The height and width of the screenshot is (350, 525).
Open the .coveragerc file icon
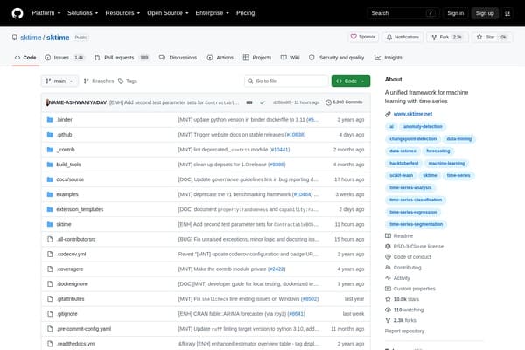coord(50,269)
